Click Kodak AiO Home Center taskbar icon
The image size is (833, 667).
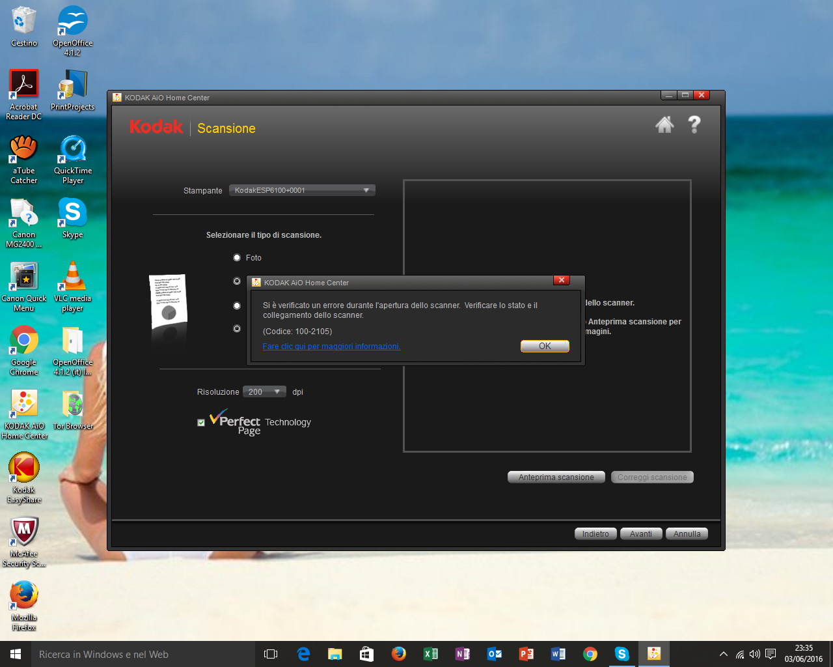654,654
